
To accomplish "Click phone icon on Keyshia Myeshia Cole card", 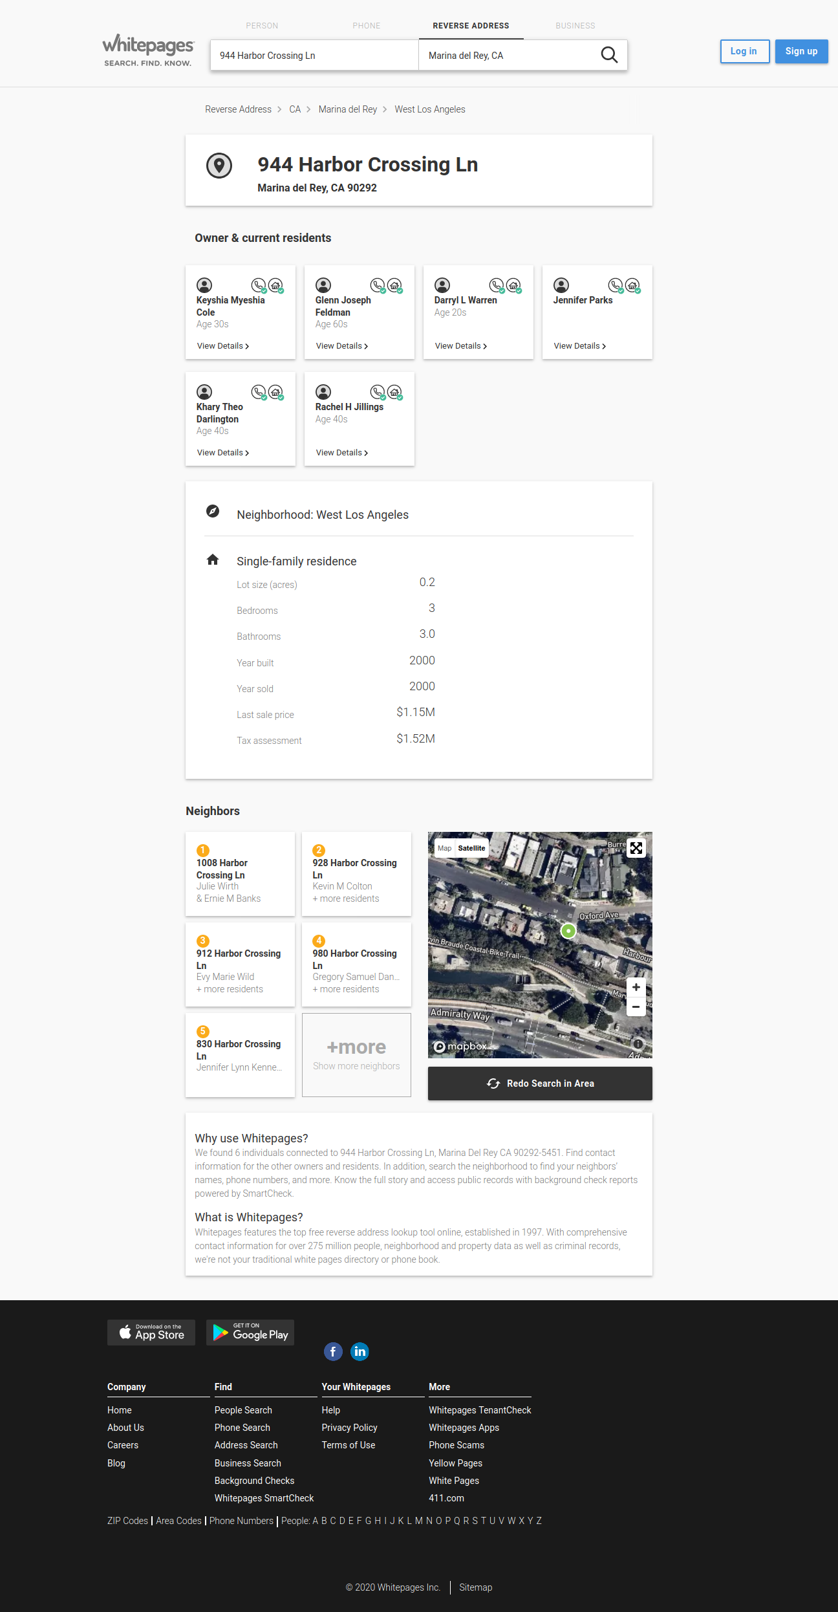I will pyautogui.click(x=259, y=285).
